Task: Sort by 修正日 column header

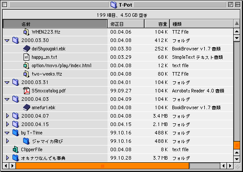Action: click(x=126, y=24)
